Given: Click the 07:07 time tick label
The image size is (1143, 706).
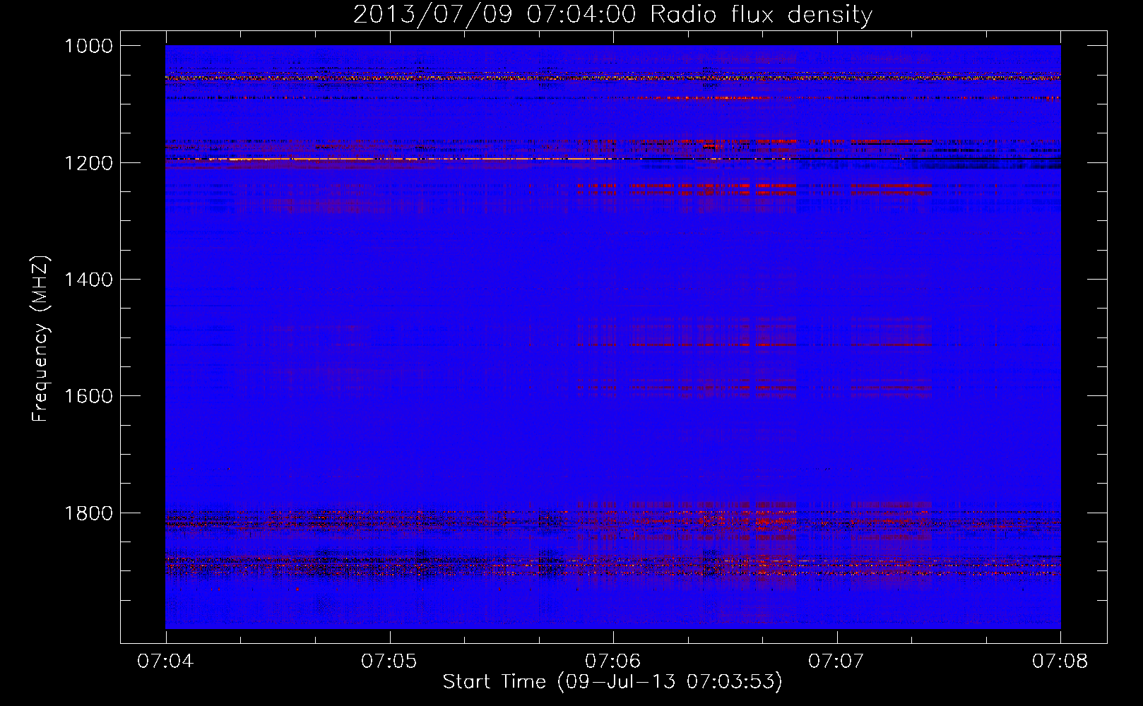Looking at the screenshot, I should click(836, 661).
